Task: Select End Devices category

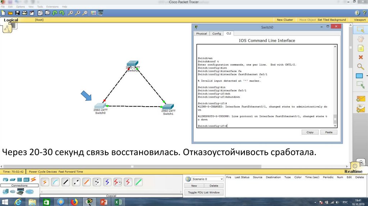Action: click(5, 192)
